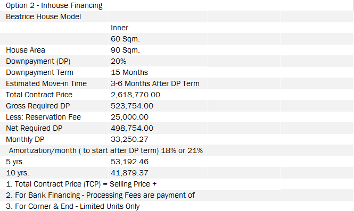Image resolution: width=354 pixels, height=211 pixels.
Task: Click the Net Required DP value 498,754.00
Action: click(x=132, y=128)
